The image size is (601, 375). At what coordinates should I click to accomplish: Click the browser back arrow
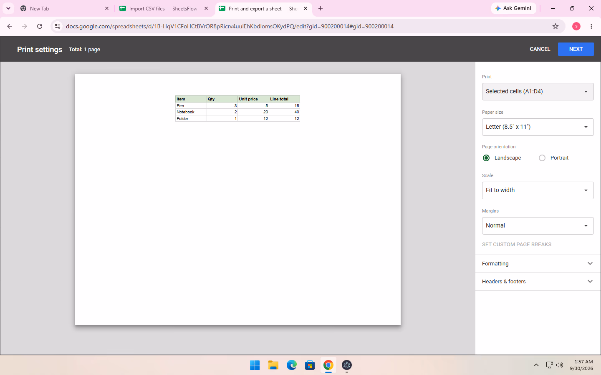10,26
